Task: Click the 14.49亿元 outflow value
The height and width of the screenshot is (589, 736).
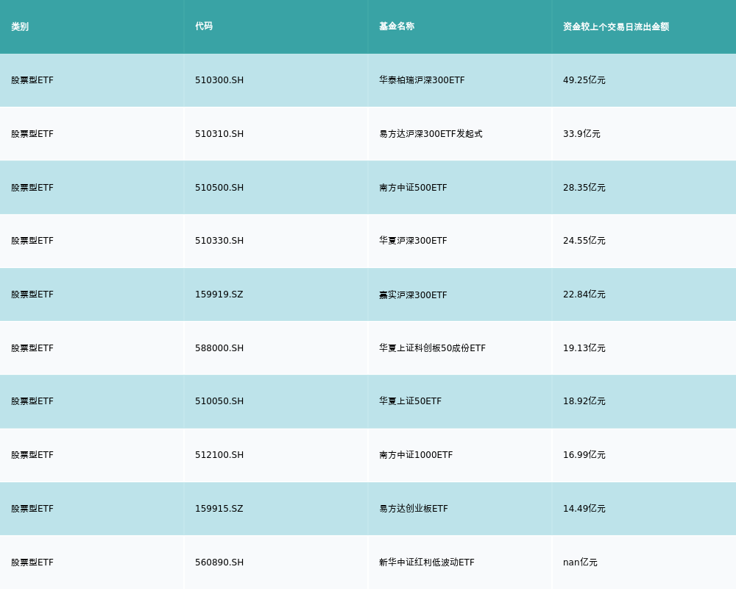Action: (584, 509)
